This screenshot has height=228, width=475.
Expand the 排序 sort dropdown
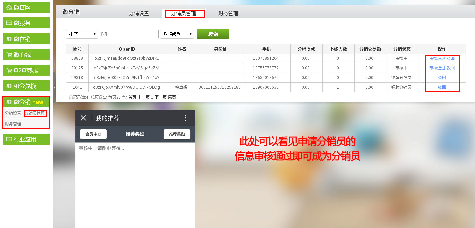tap(82, 34)
